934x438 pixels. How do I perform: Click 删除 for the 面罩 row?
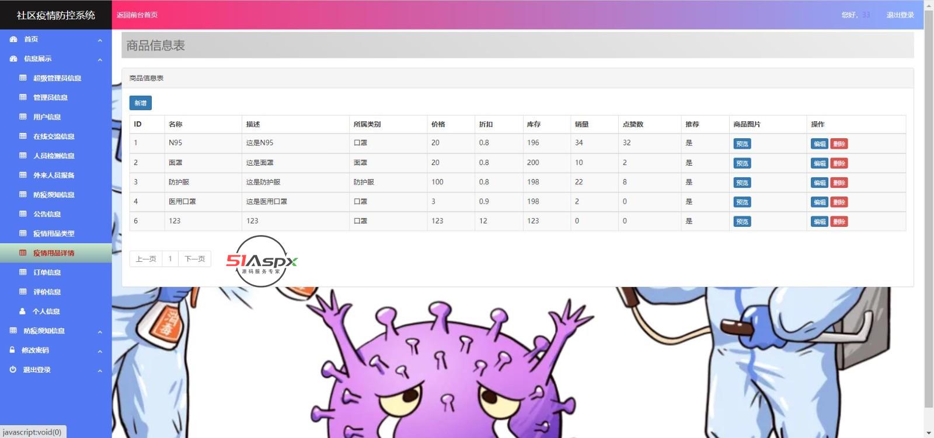coord(839,163)
